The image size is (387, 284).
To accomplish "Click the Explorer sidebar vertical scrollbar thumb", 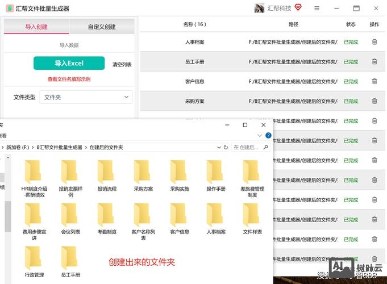I will (x=8, y=216).
